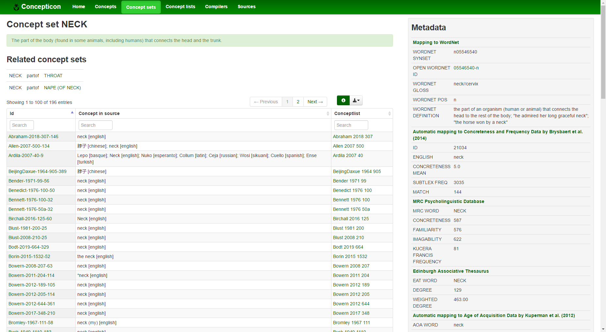Open entry Ardila-2007-40-9
This screenshot has width=606, height=332.
pyautogui.click(x=26, y=155)
